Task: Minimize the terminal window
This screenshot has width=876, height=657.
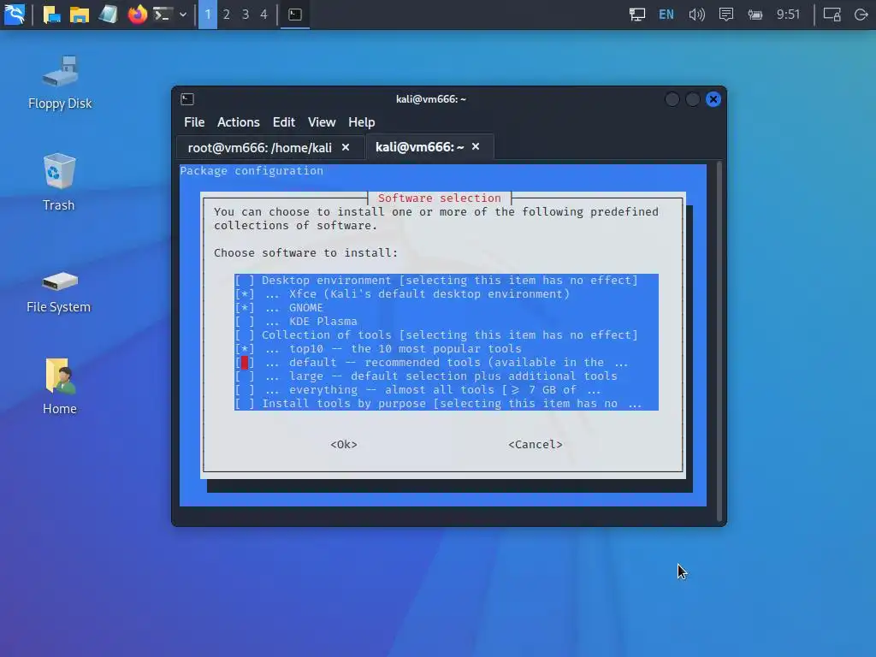Action: 672,99
